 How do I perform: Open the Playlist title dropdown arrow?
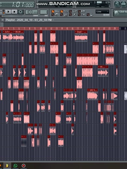(x=53, y=20)
